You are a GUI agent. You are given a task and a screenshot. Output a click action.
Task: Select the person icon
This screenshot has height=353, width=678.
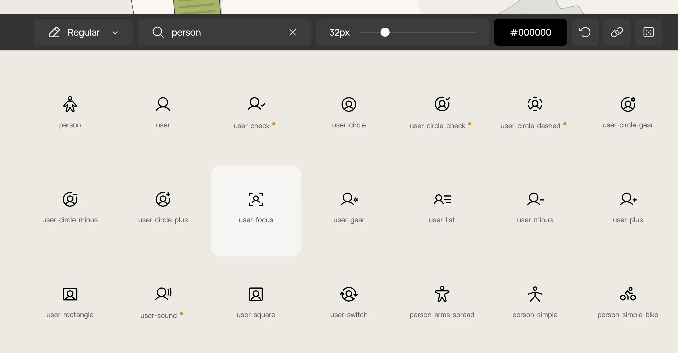pos(70,104)
